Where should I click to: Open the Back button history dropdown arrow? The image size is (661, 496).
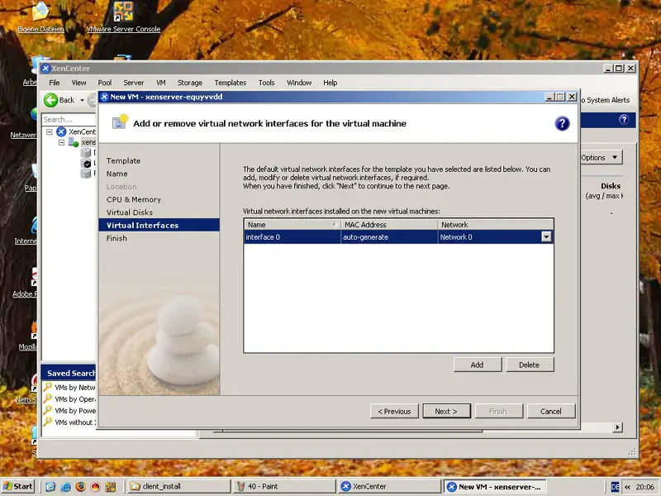pyautogui.click(x=82, y=100)
